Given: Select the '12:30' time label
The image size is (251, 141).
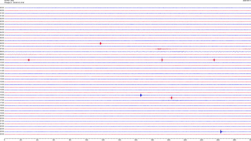Looking at the screenshot, I should pos(2,76).
